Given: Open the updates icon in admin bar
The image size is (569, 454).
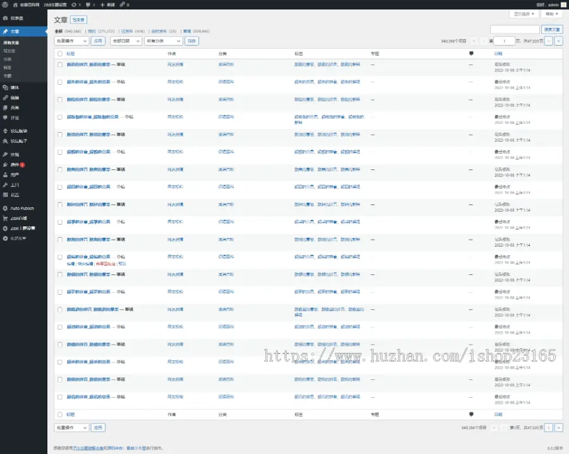Looking at the screenshot, I should click(x=74, y=4).
